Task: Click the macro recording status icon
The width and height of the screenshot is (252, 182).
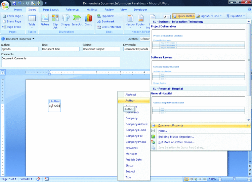Action: point(47,179)
